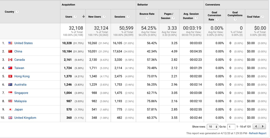This screenshot has width=270, height=138.
Task: Click the help icon beside New Users
Action: [x=104, y=17]
